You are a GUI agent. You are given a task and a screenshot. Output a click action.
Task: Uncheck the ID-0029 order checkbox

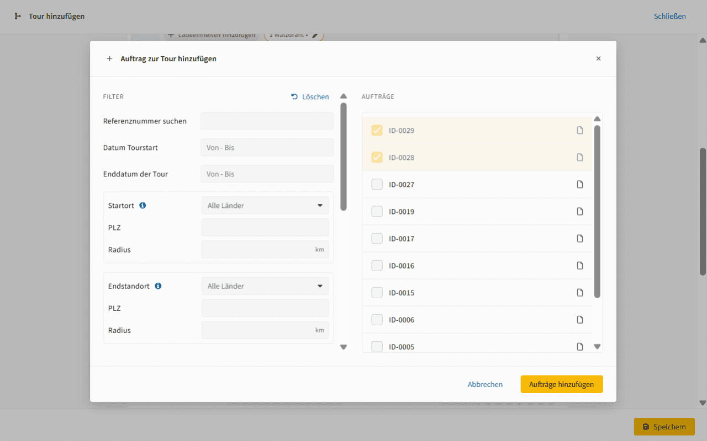pos(377,131)
